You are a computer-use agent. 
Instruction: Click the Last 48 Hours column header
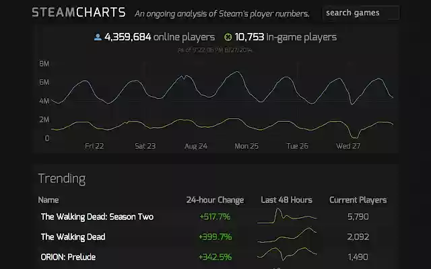(286, 200)
